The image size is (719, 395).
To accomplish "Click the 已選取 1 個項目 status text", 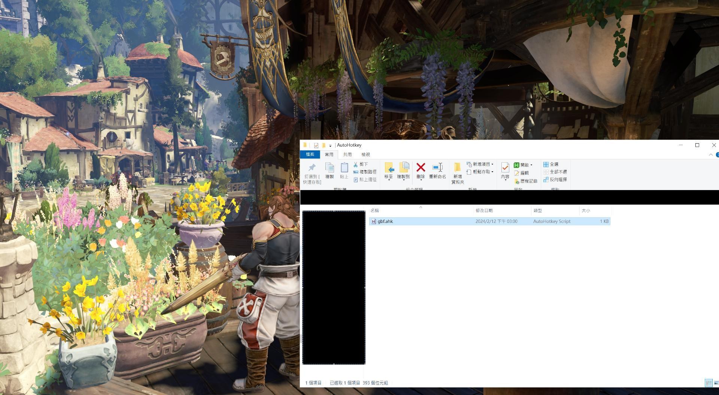I will click(345, 383).
